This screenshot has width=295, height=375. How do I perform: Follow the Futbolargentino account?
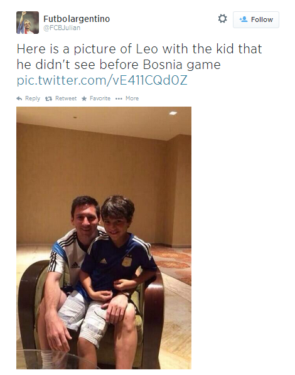(x=256, y=19)
